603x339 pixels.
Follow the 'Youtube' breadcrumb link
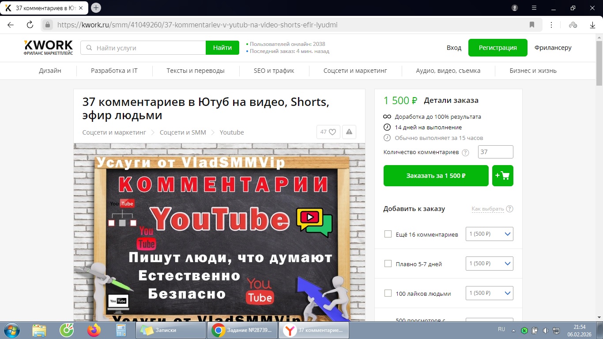[x=232, y=132]
